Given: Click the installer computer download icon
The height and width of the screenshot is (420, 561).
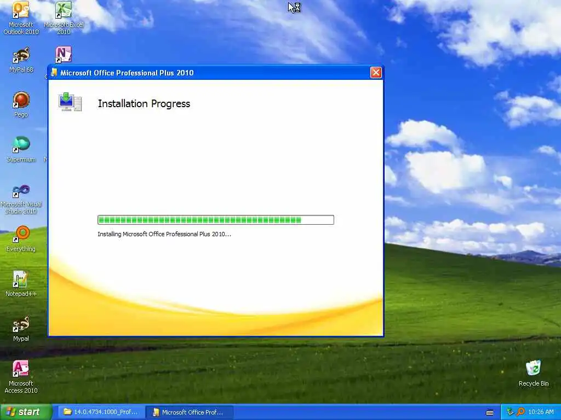Looking at the screenshot, I should pos(70,102).
